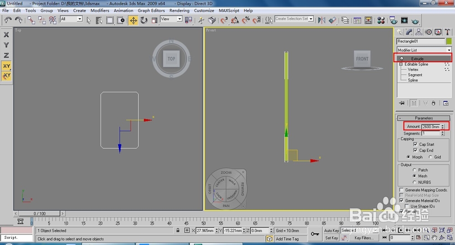Collapse the Editable Spline tree node

[401, 64]
